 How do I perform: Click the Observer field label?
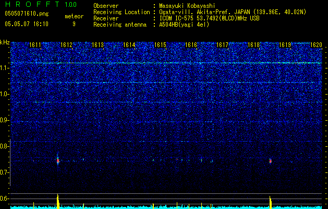[x=106, y=6]
